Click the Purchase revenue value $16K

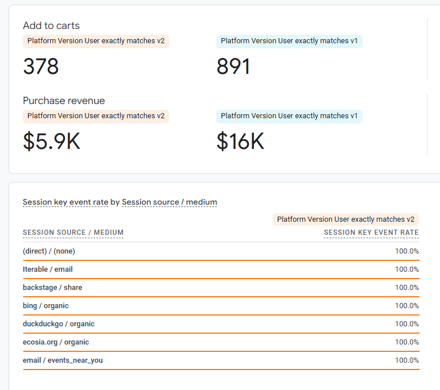pos(240,141)
